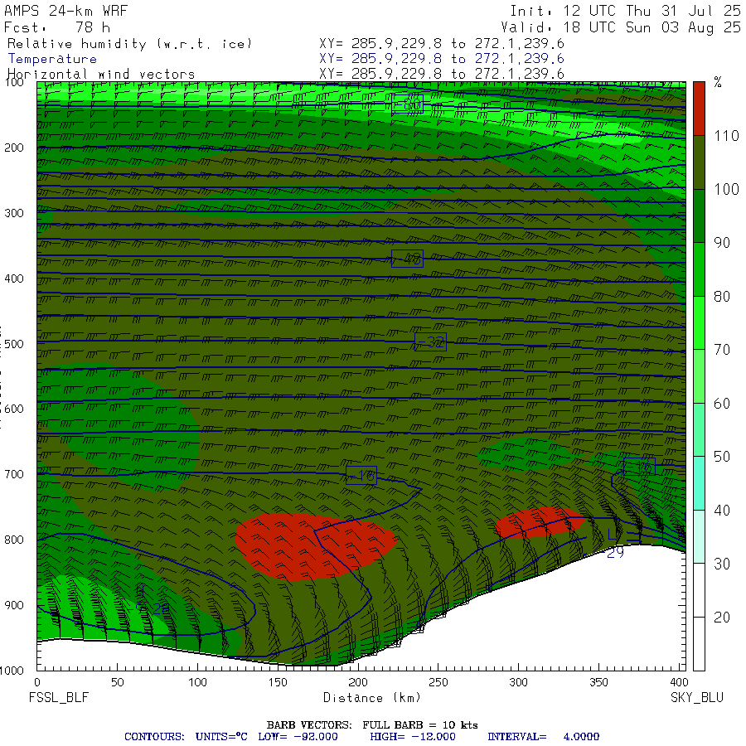The height and width of the screenshot is (746, 746).
Task: Click the 'Fcst: 78 h' forecast hour text
Action: pyautogui.click(x=57, y=27)
